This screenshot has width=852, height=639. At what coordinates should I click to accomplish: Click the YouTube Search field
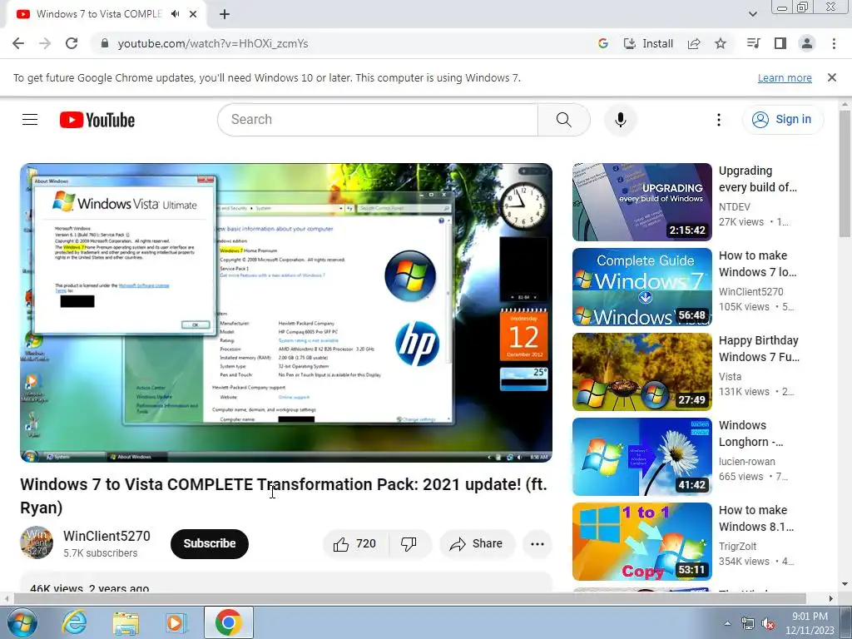378,120
